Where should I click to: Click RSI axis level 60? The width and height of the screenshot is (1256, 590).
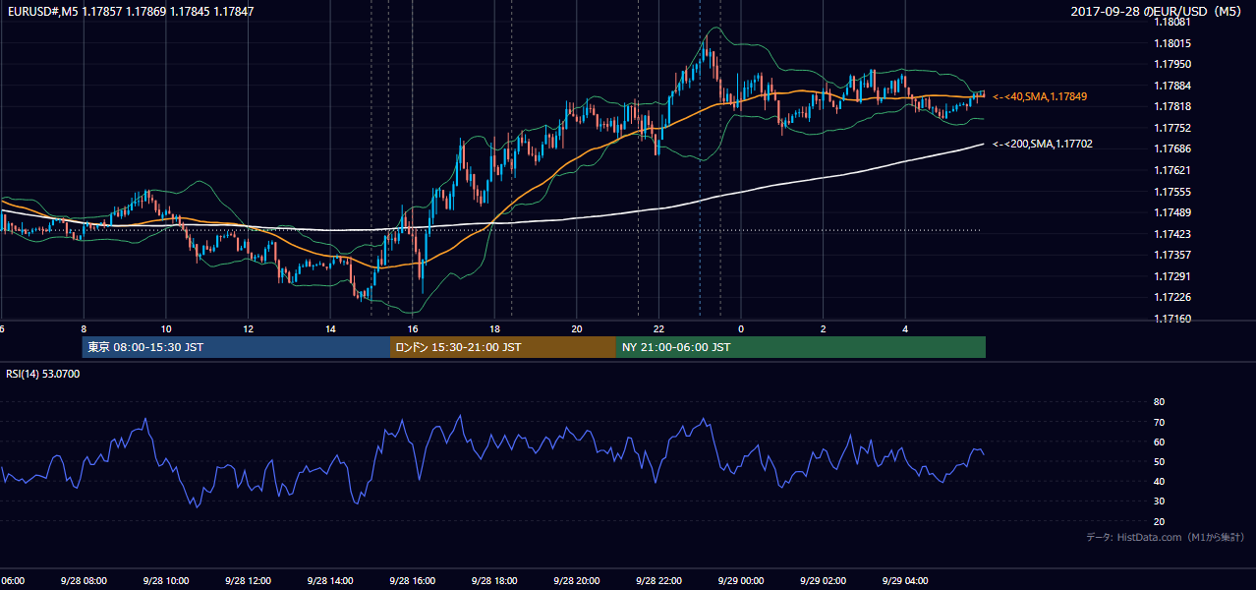pyautogui.click(x=1159, y=442)
